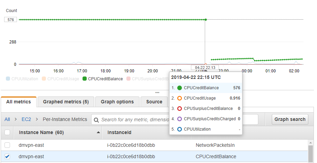Image resolution: width=317 pixels, height=163 pixels.
Task: Show the CPUUtilization series via legend
Action: tap(23, 79)
